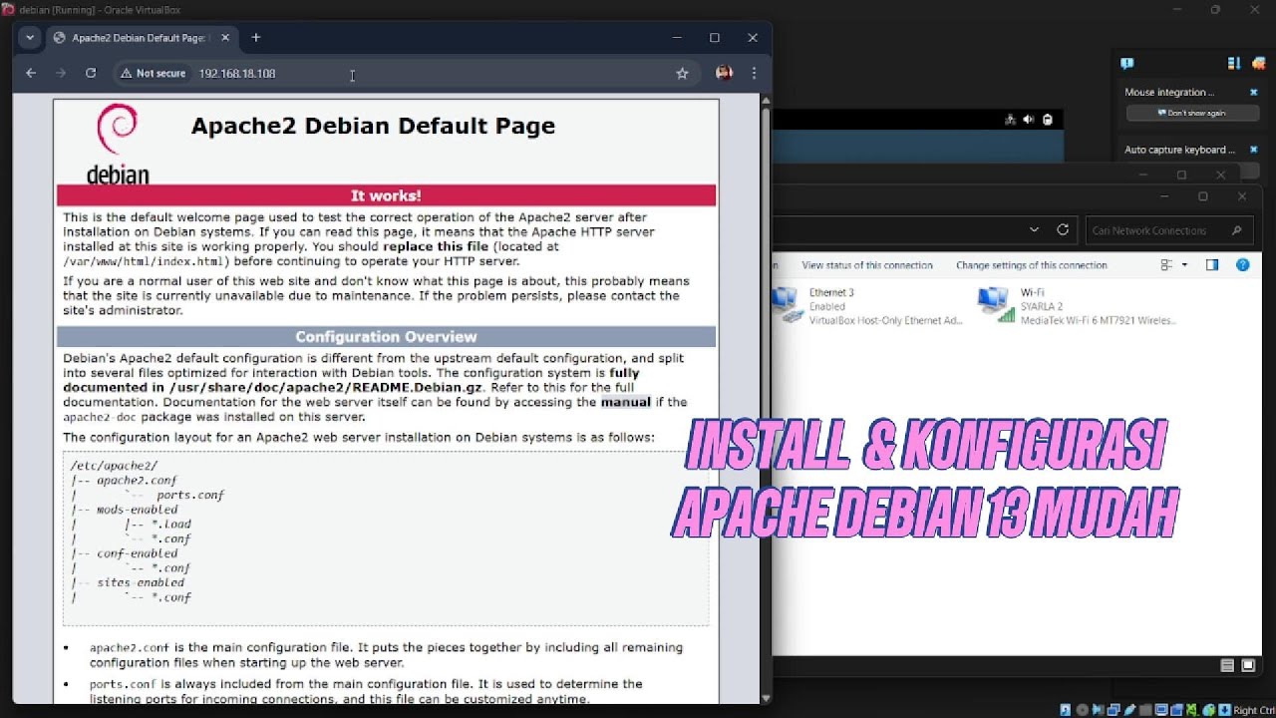Click the Not secure site indicator
The width and height of the screenshot is (1276, 718).
[x=153, y=73]
